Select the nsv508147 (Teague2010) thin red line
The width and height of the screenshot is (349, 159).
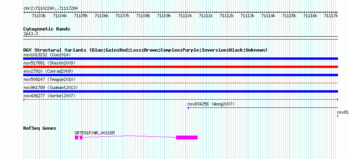[180, 83]
